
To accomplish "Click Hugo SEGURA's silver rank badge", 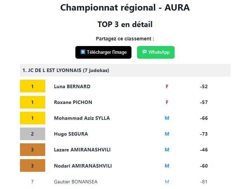I will coord(33,134).
